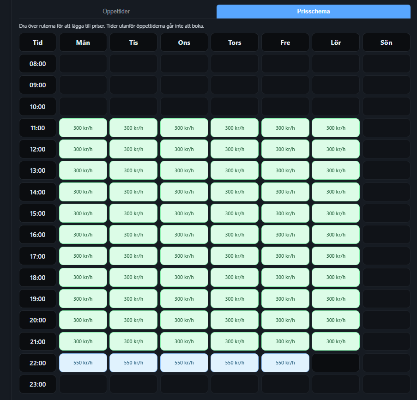Select the 11:00 time row label
Image resolution: width=417 pixels, height=400 pixels.
click(x=37, y=128)
